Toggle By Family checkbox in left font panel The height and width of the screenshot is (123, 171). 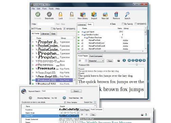click(x=52, y=29)
